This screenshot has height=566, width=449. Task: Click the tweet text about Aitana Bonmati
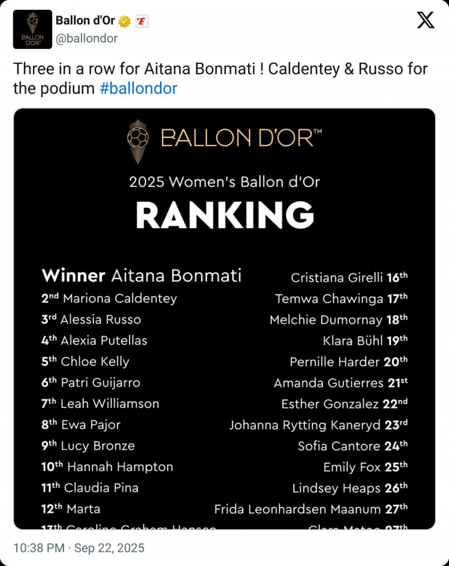point(220,69)
